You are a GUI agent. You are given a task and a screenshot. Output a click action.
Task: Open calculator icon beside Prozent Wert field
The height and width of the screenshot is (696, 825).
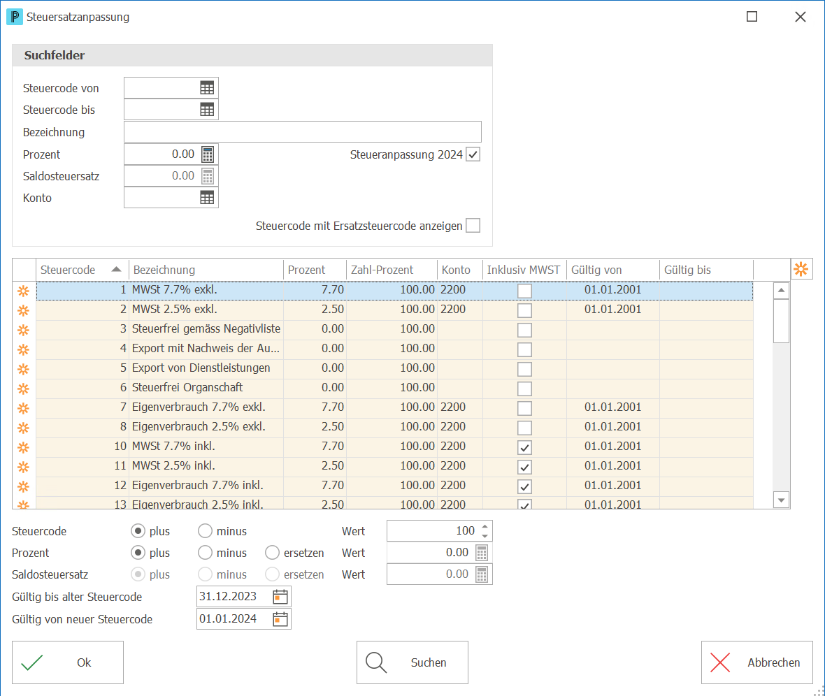pyautogui.click(x=482, y=553)
